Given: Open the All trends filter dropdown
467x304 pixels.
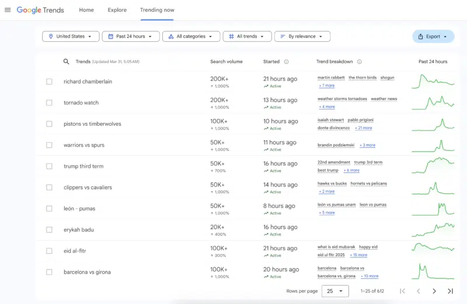Looking at the screenshot, I should coord(247,36).
